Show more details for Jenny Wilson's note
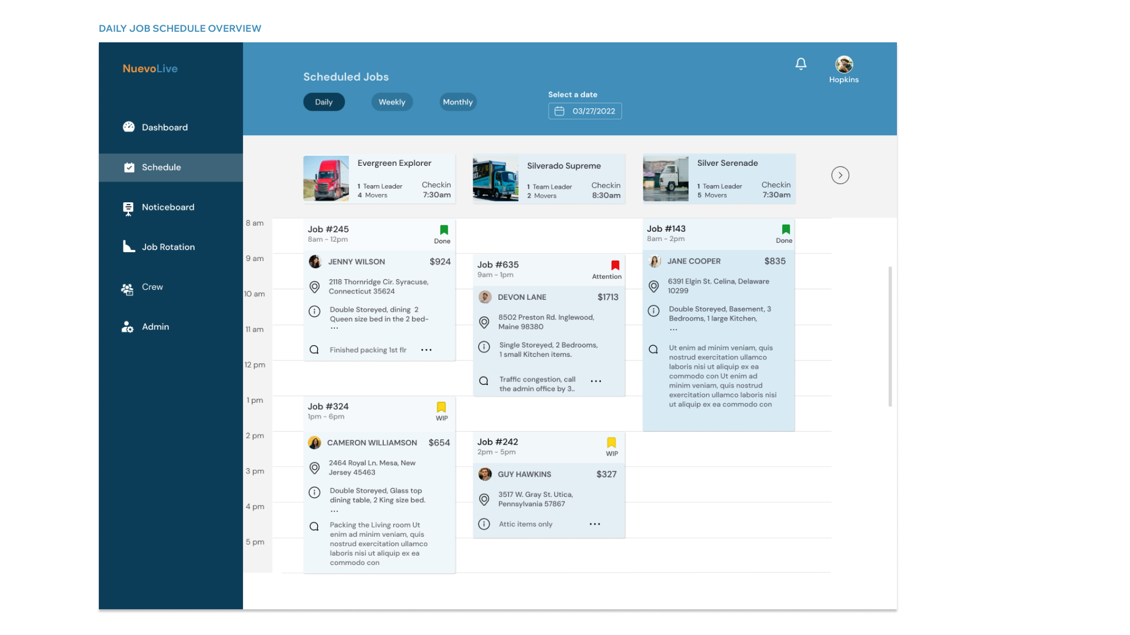The width and height of the screenshot is (1130, 635). [x=426, y=349]
